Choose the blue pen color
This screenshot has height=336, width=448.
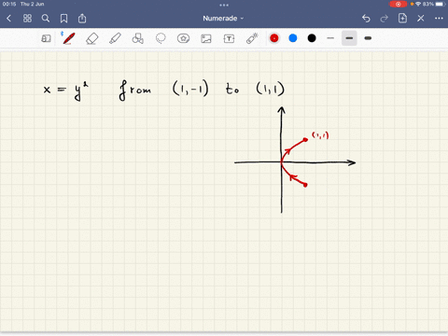click(x=293, y=38)
